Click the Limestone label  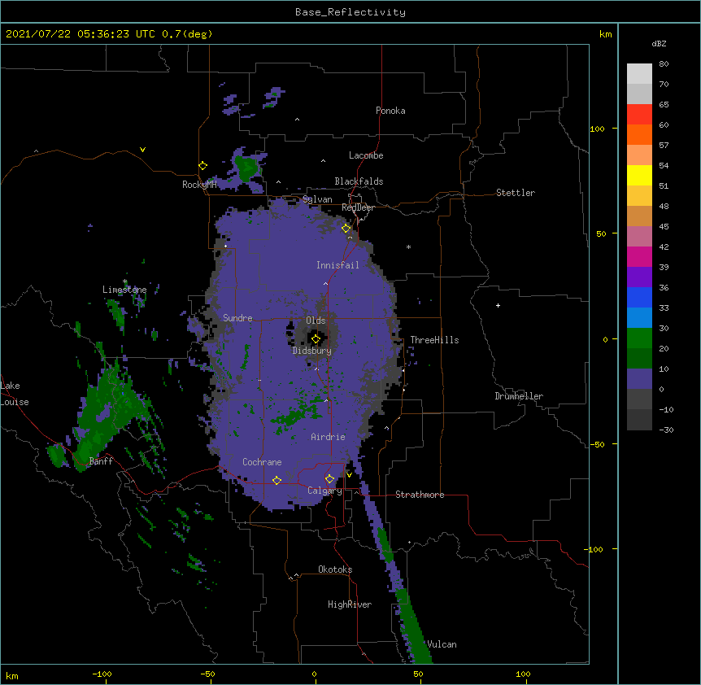tap(124, 290)
